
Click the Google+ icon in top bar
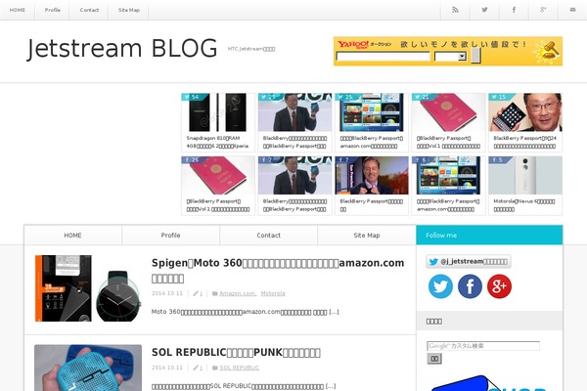543,10
